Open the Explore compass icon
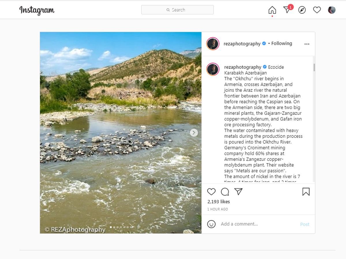Viewport: 346px width, 259px height. (302, 10)
